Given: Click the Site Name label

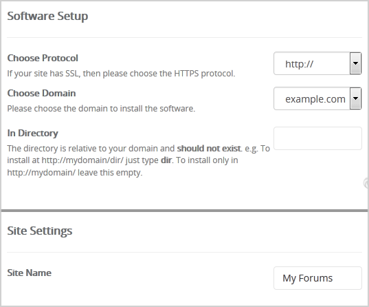Looking at the screenshot, I should [29, 273].
